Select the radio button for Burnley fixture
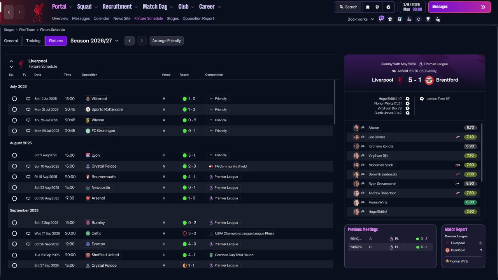Screen dimensions: 498x280 pos(14,223)
